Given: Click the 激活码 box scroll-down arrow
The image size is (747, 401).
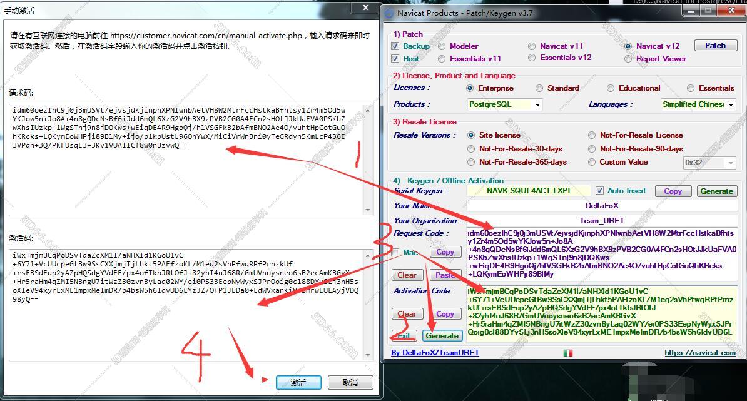Looking at the screenshot, I should pyautogui.click(x=368, y=355).
